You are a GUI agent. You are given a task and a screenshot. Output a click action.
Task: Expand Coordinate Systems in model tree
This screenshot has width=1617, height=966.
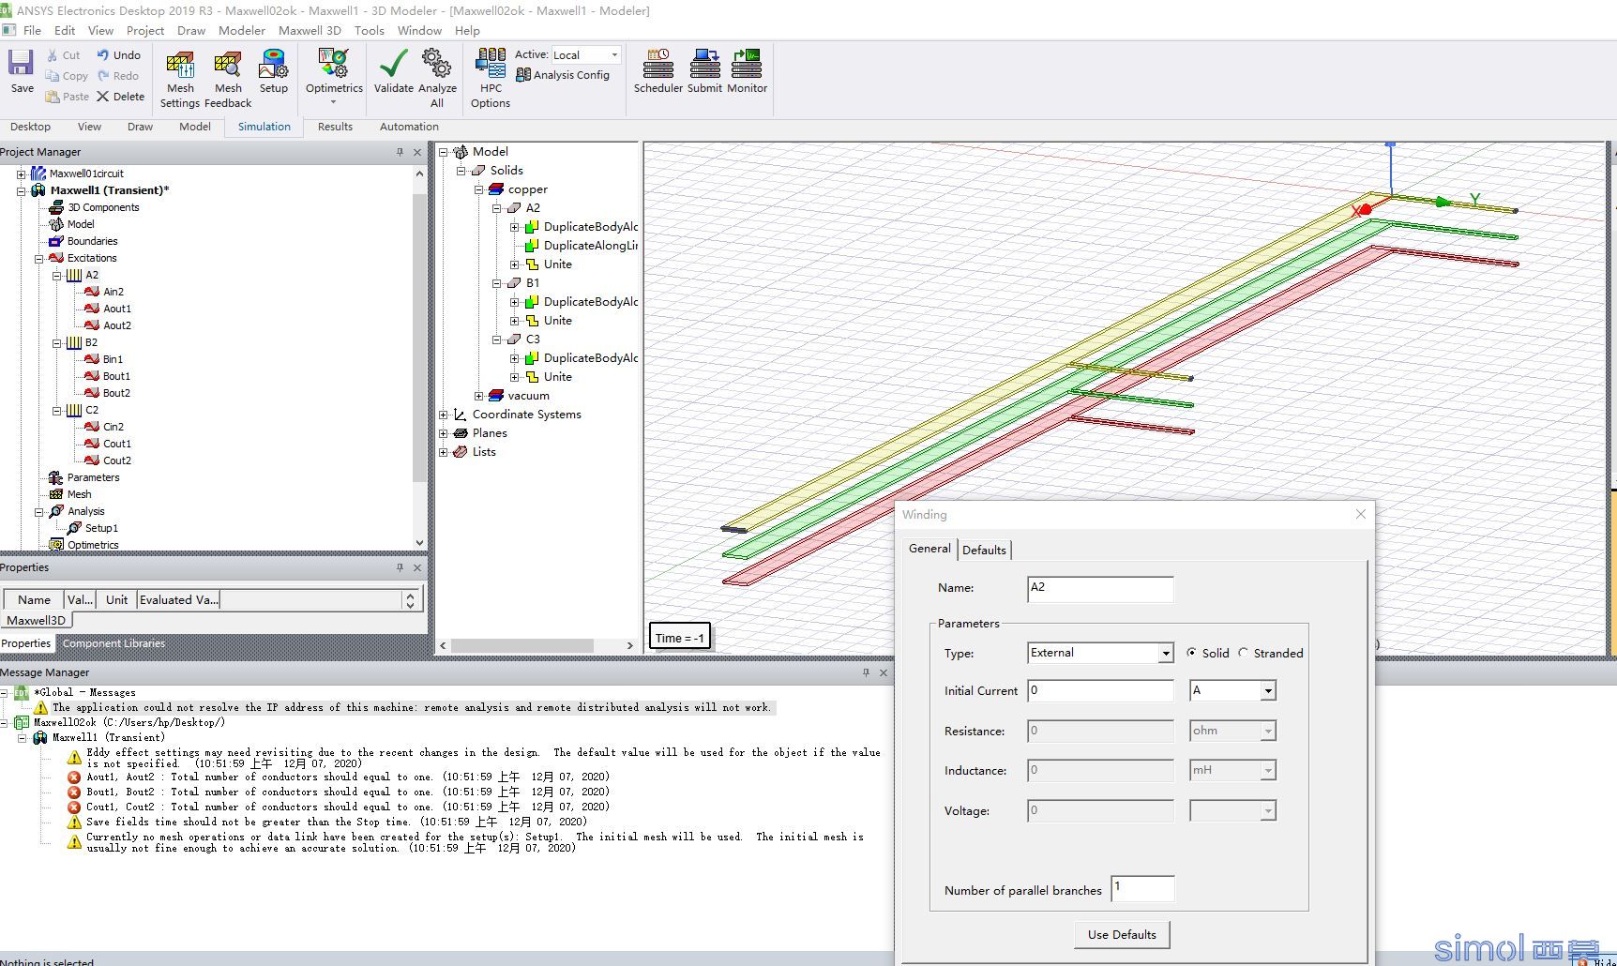[444, 415]
